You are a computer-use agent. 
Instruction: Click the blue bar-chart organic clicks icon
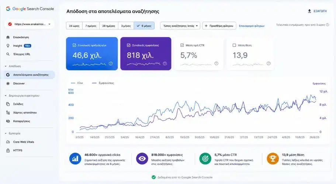click(x=75, y=159)
